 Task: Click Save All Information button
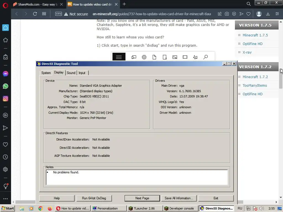[x=179, y=198]
